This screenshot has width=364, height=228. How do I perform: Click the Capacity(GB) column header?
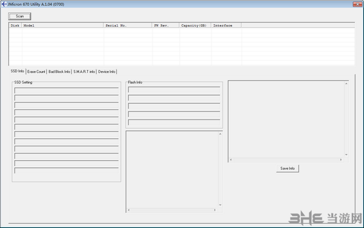point(195,25)
